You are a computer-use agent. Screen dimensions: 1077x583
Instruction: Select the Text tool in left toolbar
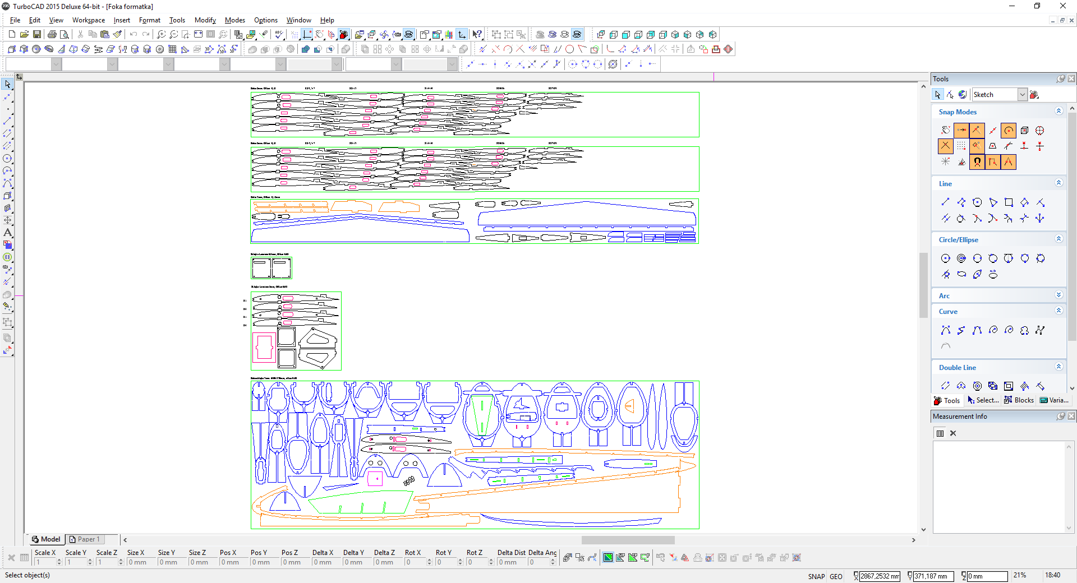click(7, 233)
